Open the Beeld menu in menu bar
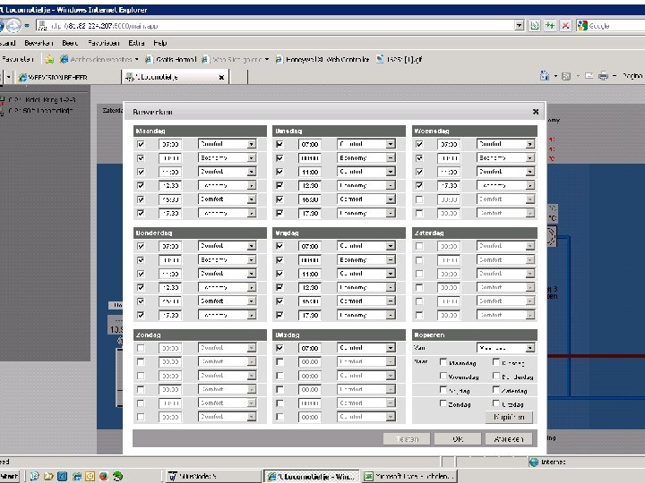 tap(70, 43)
